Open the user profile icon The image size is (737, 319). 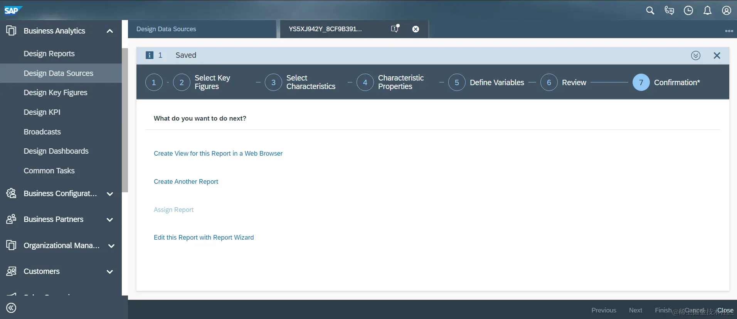pyautogui.click(x=727, y=10)
